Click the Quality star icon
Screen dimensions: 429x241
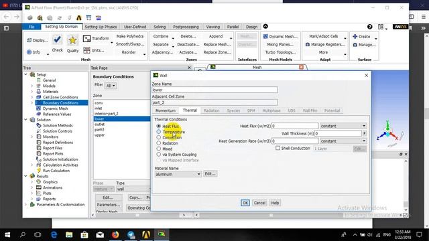(x=72, y=40)
